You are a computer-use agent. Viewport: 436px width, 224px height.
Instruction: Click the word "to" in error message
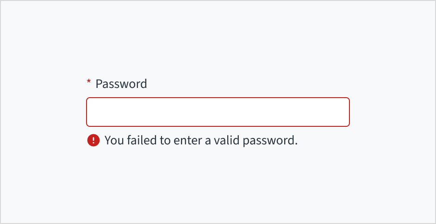(165, 140)
